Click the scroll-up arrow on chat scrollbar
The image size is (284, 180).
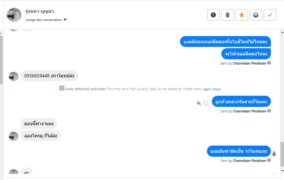[282, 32]
